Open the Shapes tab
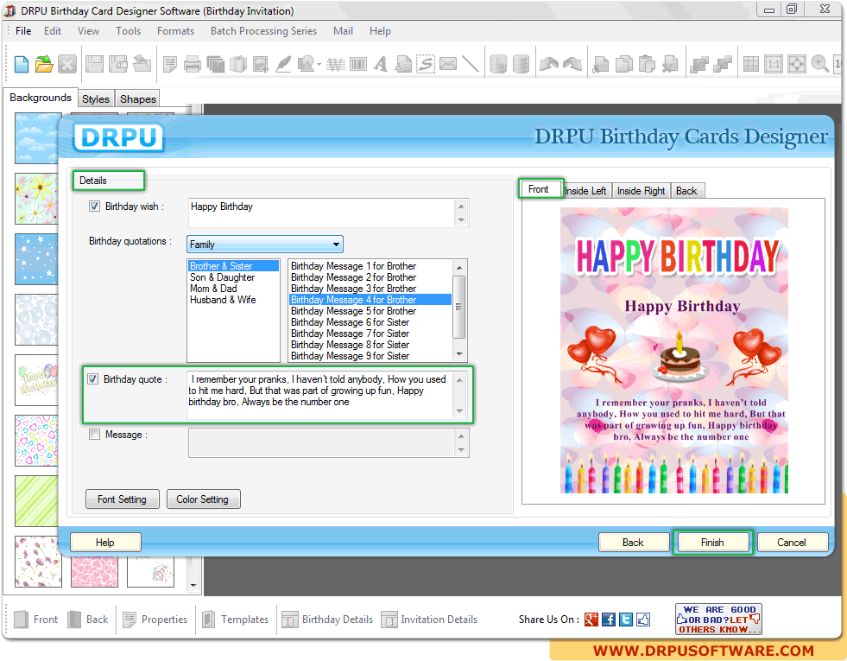The width and height of the screenshot is (847, 661). [x=138, y=99]
